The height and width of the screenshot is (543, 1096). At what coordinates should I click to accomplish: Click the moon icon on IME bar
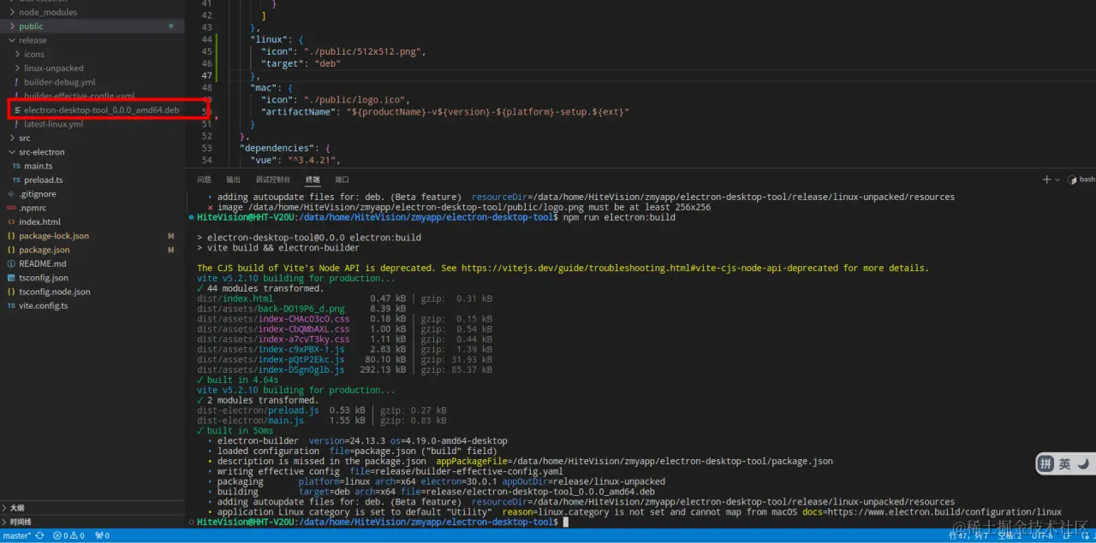[x=1083, y=463]
